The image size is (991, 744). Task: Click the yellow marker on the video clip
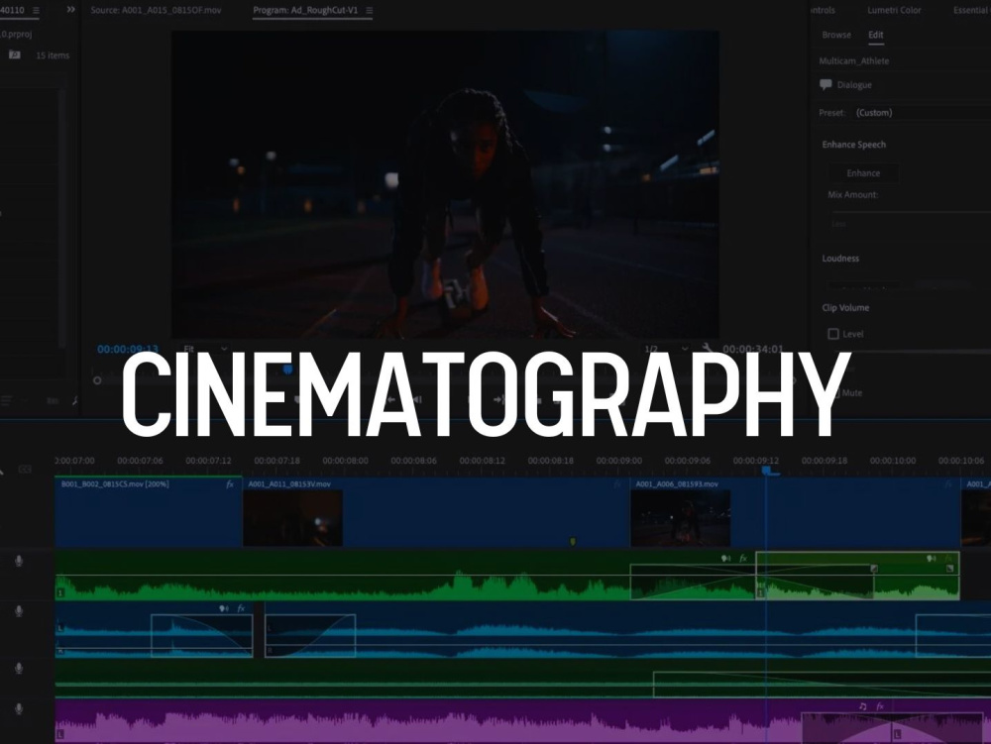573,541
